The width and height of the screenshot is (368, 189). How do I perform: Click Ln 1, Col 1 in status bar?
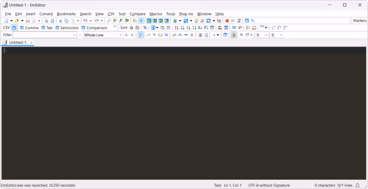click(x=233, y=185)
